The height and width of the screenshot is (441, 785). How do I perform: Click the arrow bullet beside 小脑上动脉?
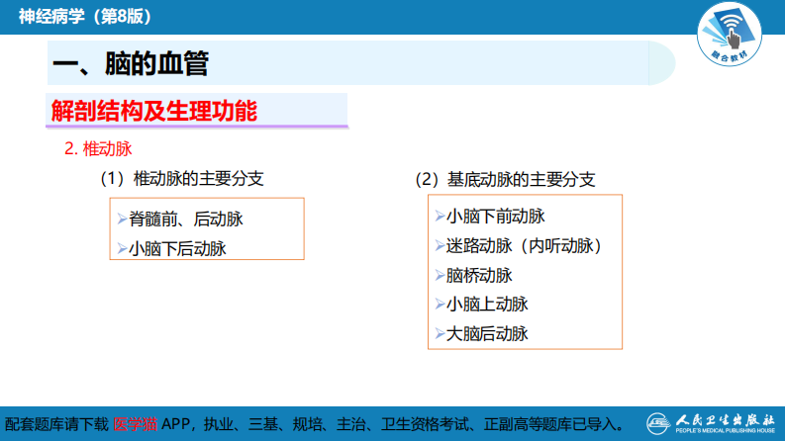click(x=440, y=304)
